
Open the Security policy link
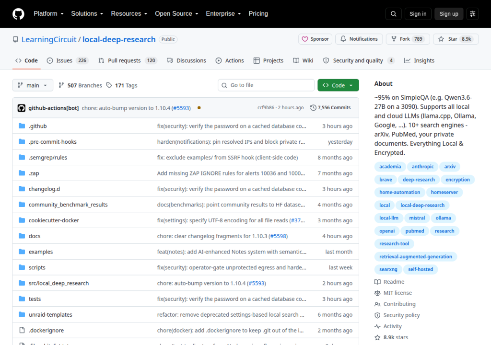click(397, 315)
